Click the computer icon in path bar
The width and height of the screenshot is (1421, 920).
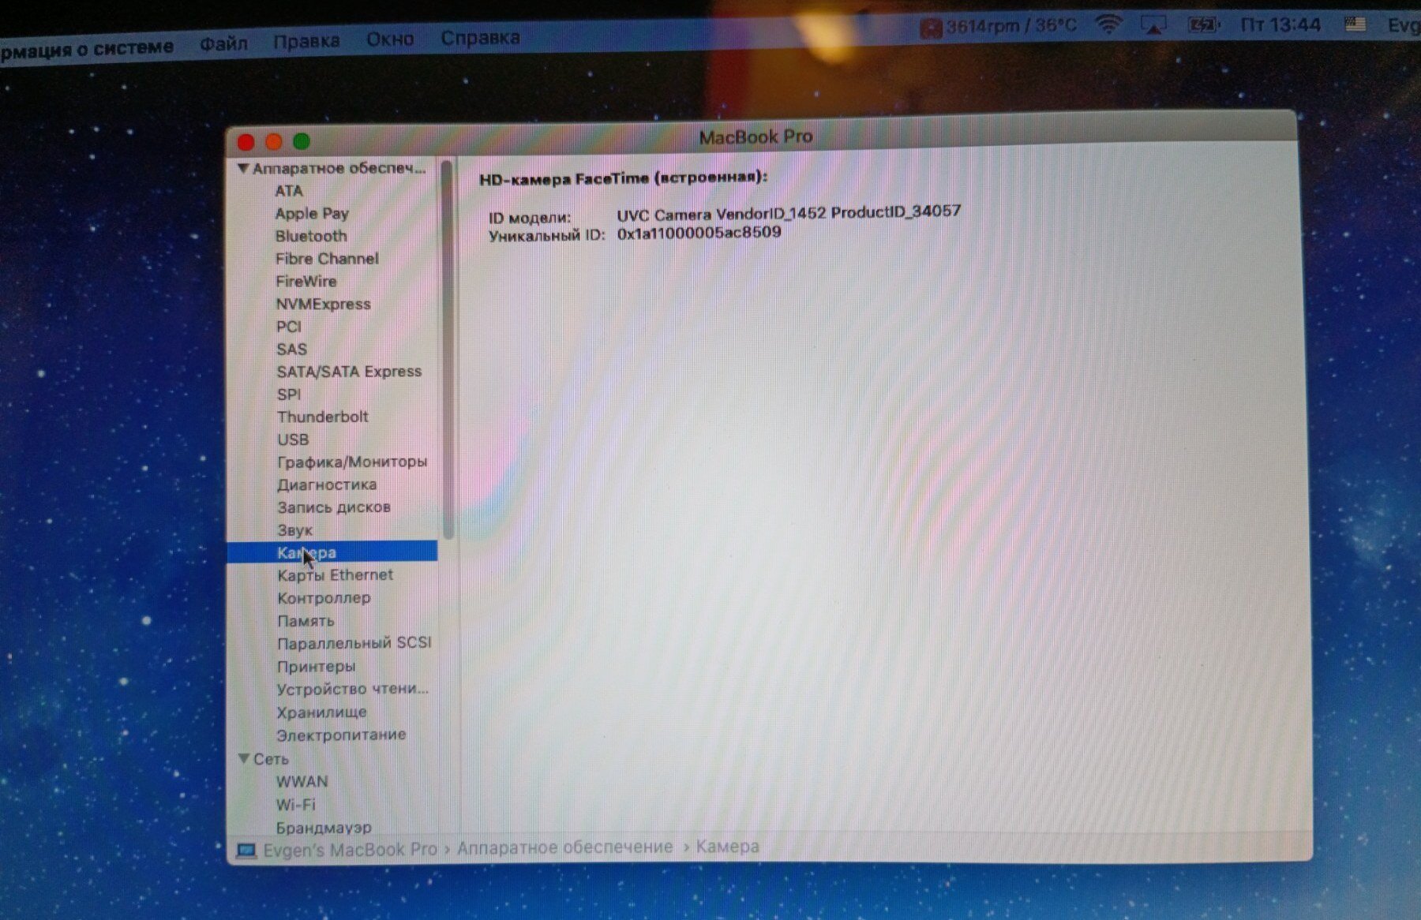tap(246, 851)
